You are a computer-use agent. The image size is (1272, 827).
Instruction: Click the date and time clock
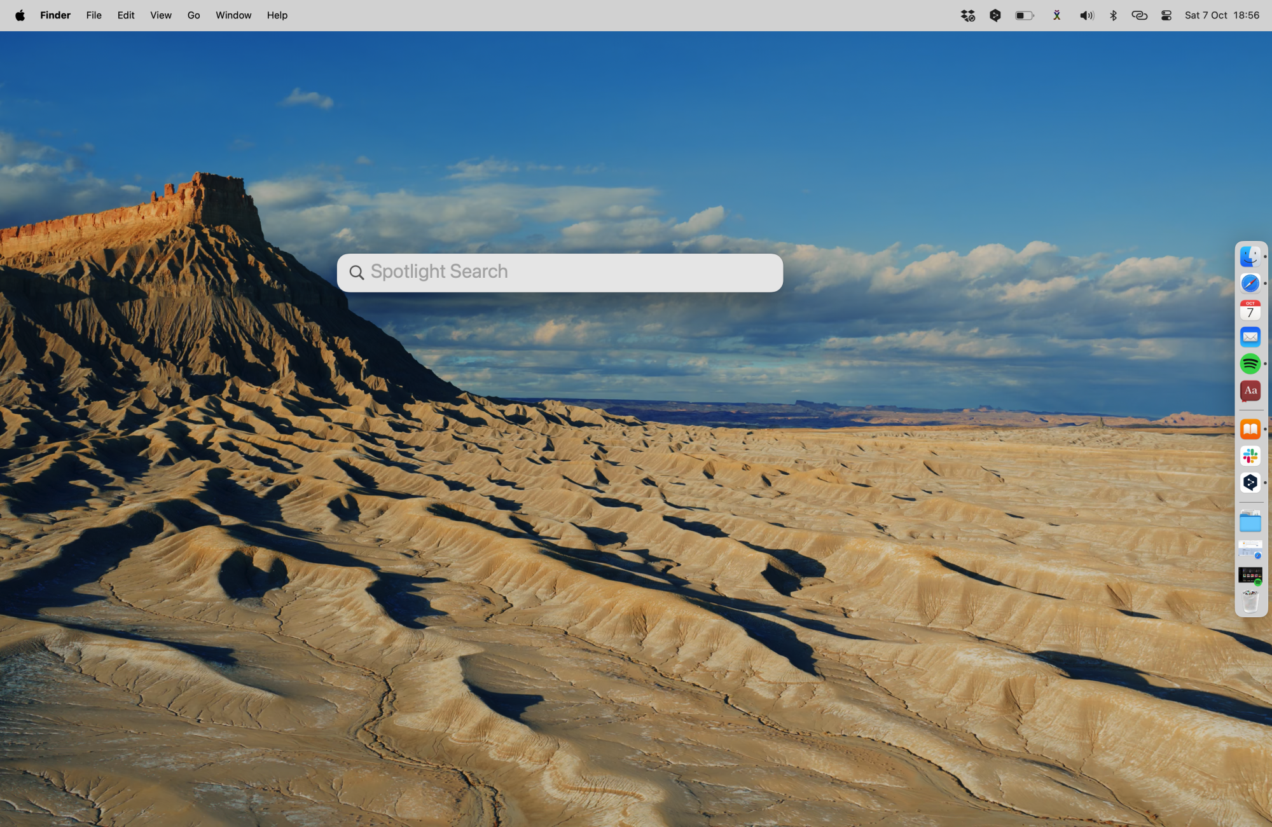point(1221,15)
